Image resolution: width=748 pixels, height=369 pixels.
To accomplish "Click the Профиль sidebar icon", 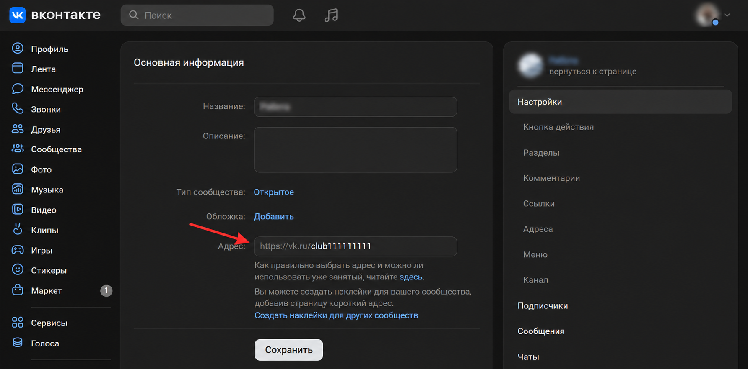I will pos(18,49).
